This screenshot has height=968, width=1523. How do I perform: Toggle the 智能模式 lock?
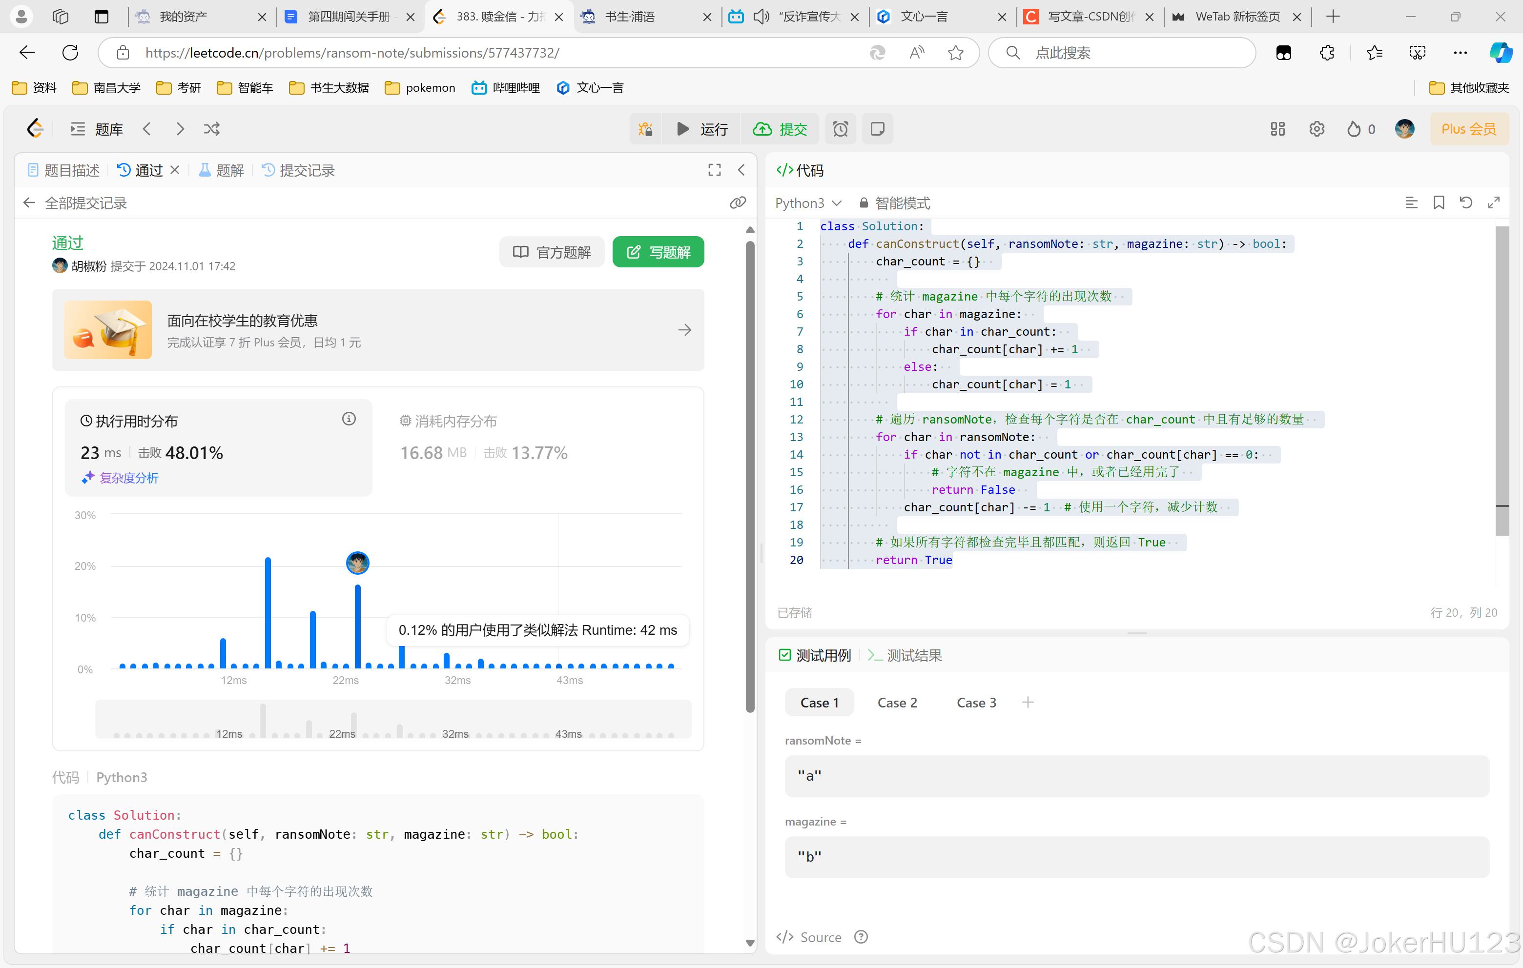(864, 202)
